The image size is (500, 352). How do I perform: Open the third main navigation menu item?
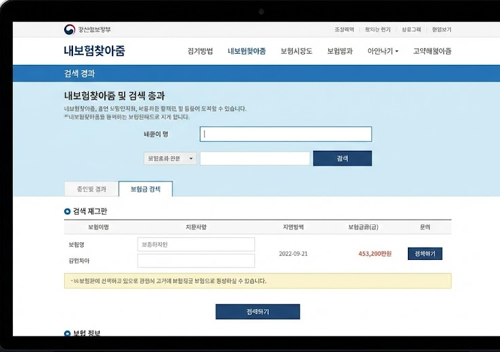click(296, 51)
